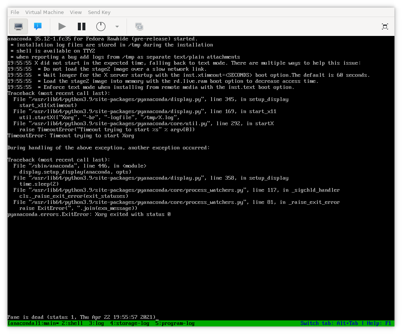Click 'TimeoutError: Timeout trying to start Xorg' line
Image resolution: width=402 pixels, height=334 pixels.
71,135
